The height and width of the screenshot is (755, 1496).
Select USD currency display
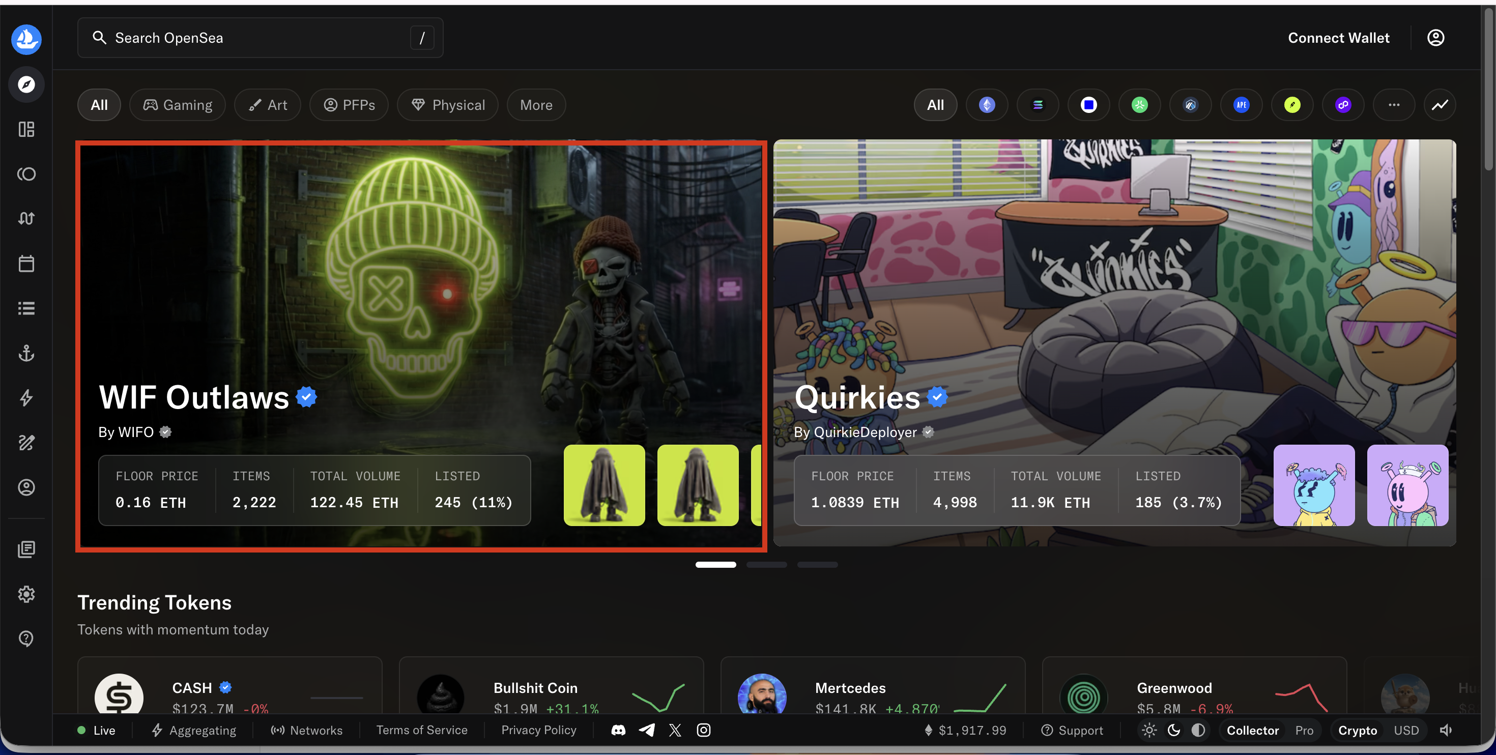(x=1406, y=730)
